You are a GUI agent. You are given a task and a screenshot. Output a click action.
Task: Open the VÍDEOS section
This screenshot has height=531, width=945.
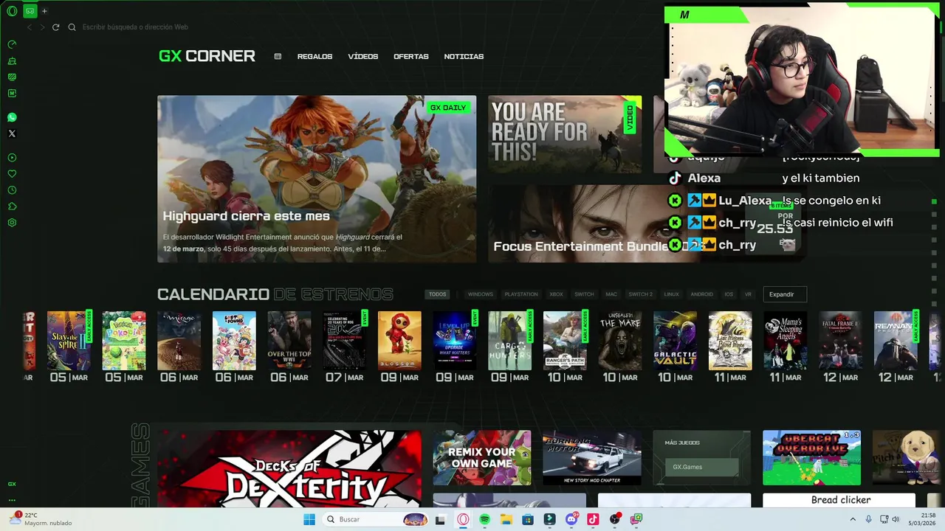pyautogui.click(x=362, y=57)
